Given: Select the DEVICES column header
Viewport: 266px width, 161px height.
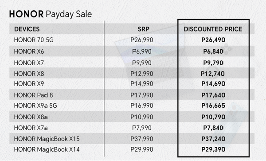Looking at the screenshot, I should click(x=27, y=29).
